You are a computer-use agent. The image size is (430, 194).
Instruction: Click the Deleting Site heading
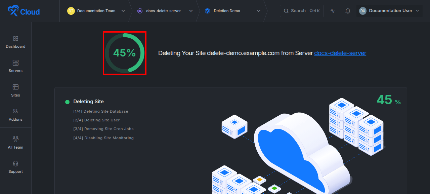click(x=88, y=102)
